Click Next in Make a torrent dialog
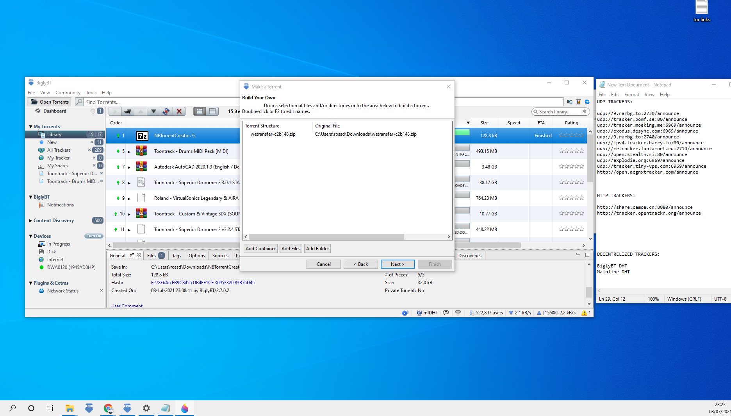 [x=398, y=264]
